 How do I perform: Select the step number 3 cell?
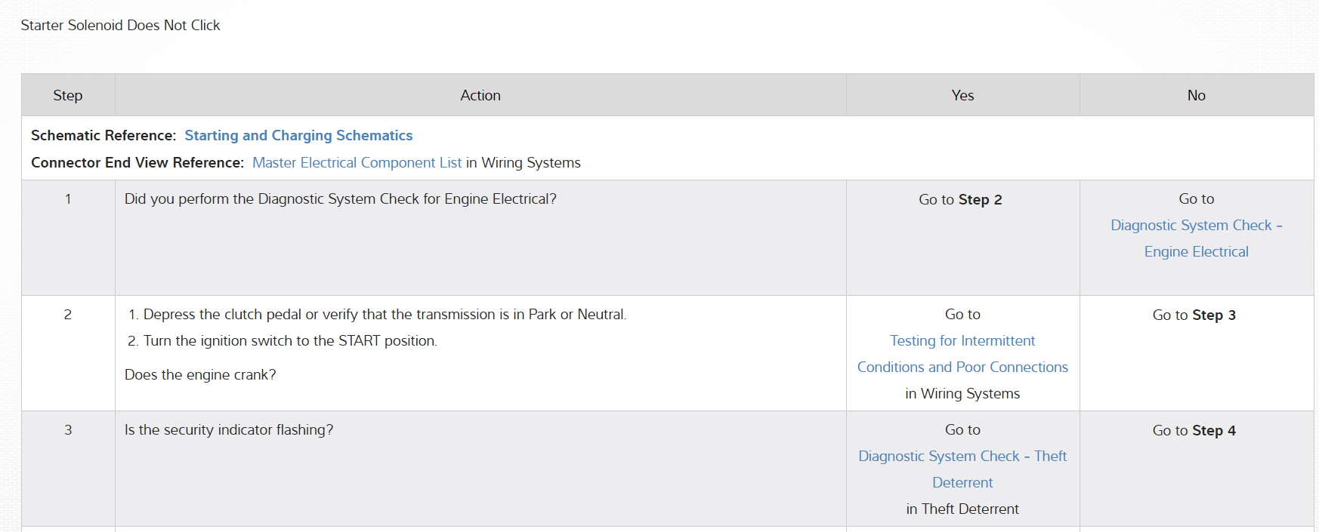point(68,430)
